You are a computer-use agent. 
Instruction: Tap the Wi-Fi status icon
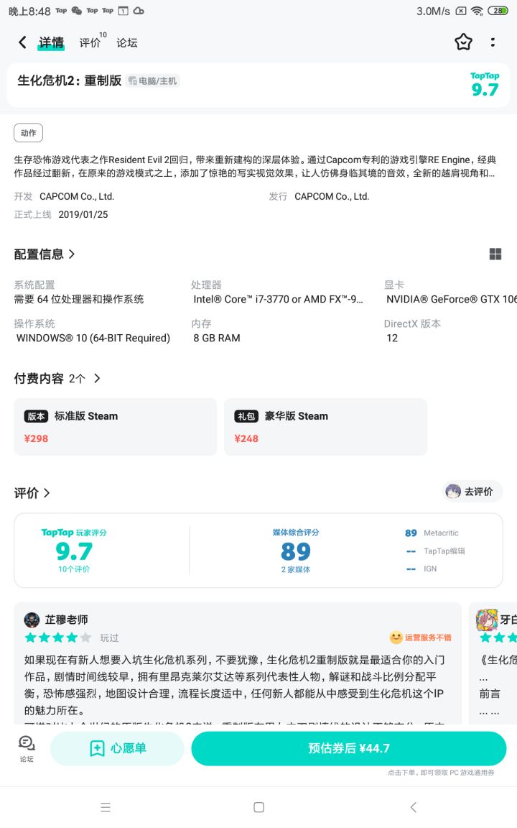[477, 11]
